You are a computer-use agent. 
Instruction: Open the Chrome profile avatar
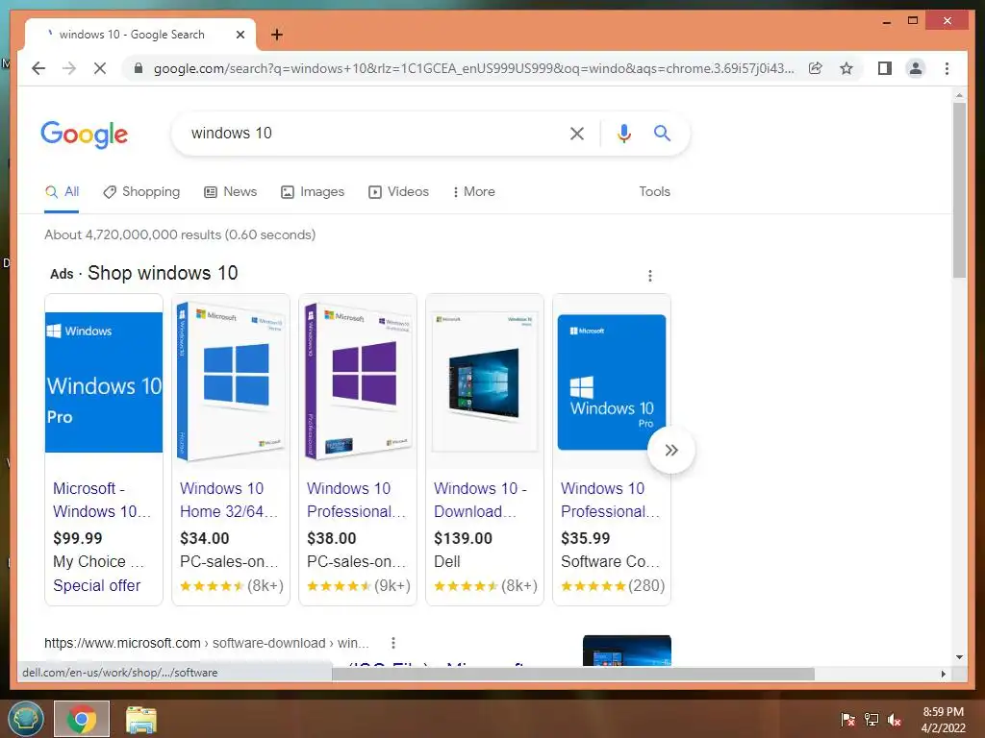click(x=916, y=68)
